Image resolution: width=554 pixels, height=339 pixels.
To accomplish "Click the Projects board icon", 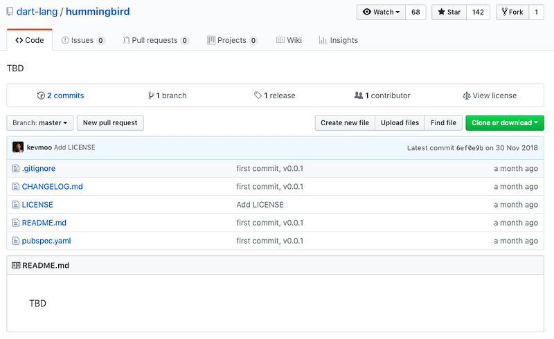I will [211, 40].
